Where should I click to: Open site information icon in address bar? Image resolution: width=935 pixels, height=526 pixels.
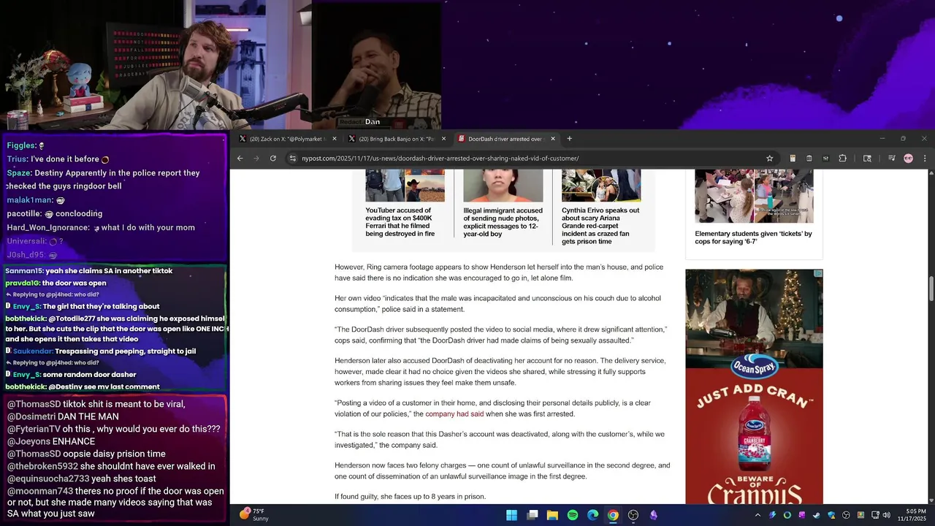pos(292,159)
